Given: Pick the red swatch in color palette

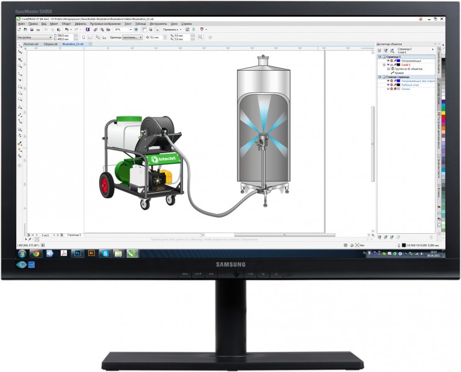Looking at the screenshot, I should coord(444,117).
